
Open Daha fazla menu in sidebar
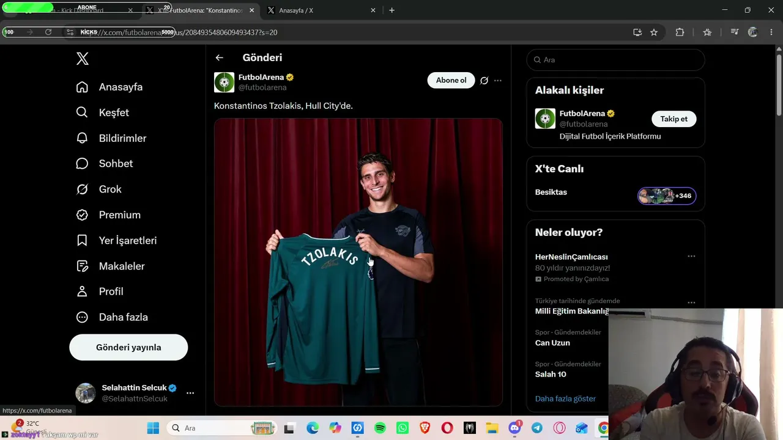tap(112, 317)
